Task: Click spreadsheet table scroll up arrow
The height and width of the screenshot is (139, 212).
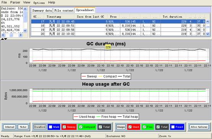Action: point(208,21)
